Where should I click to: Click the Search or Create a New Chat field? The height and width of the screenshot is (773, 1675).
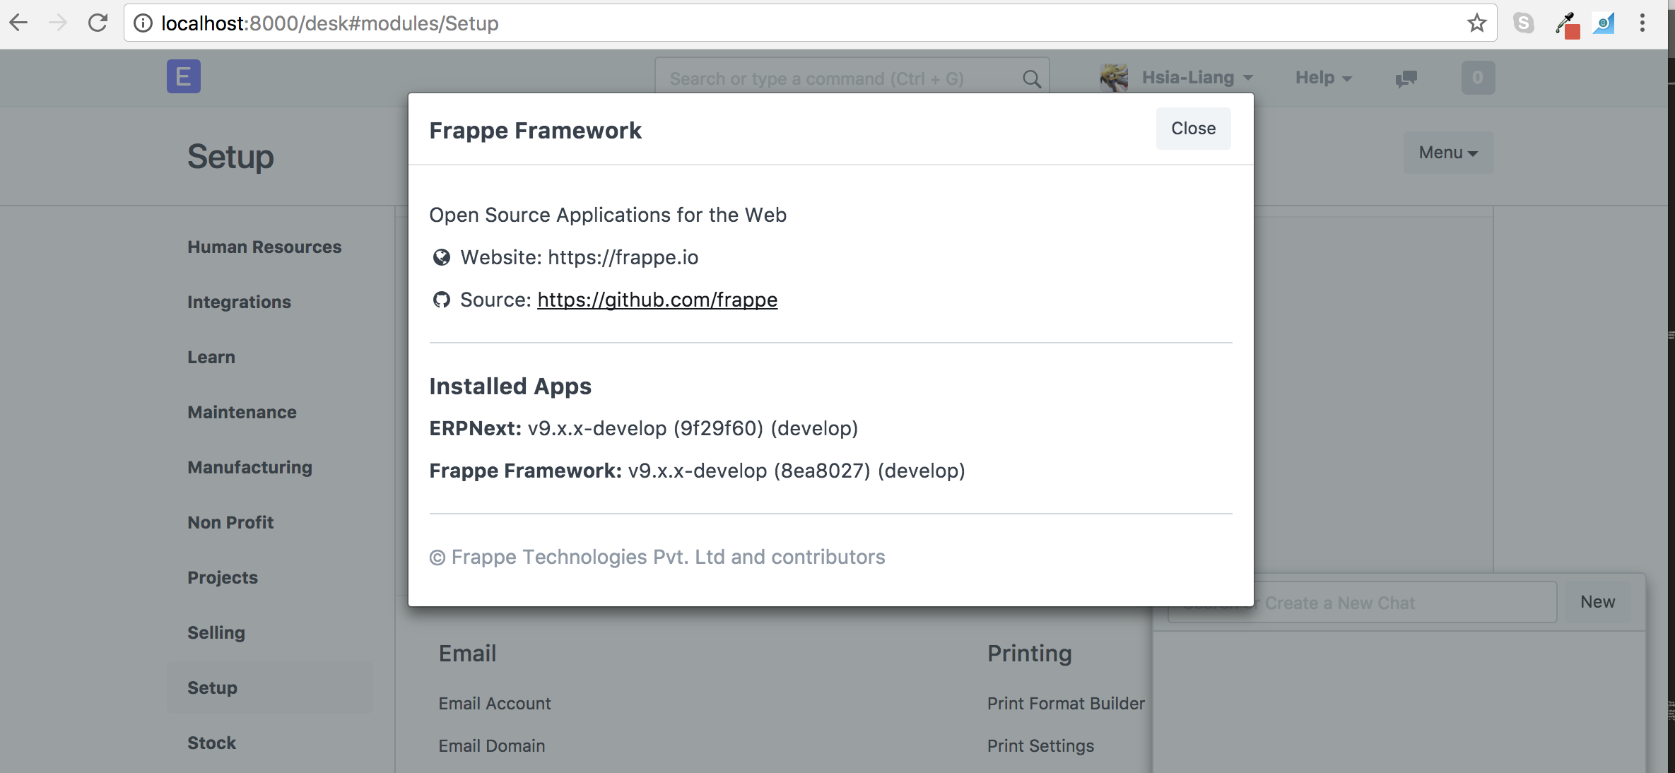pyautogui.click(x=1360, y=601)
